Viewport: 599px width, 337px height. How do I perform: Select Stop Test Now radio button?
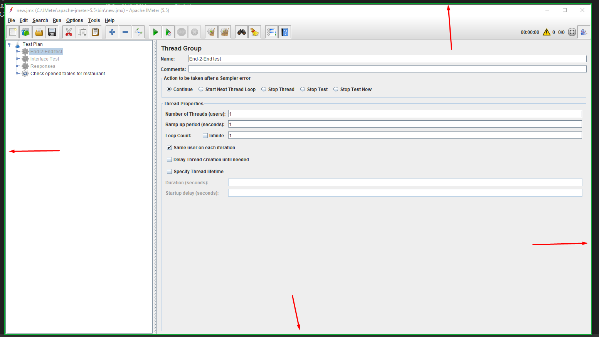pyautogui.click(x=336, y=89)
